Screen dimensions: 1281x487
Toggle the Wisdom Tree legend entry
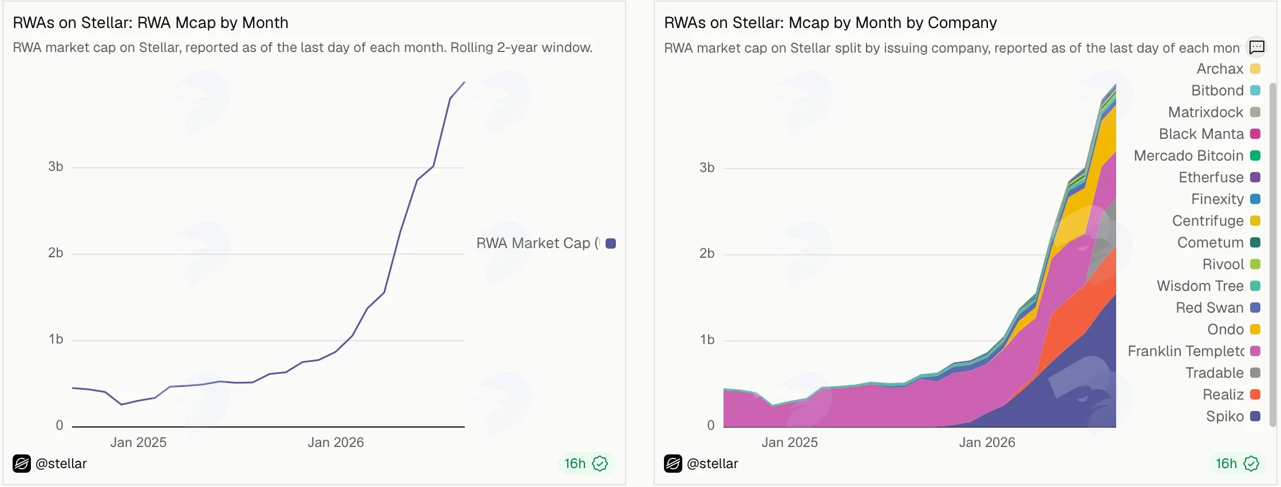[1208, 286]
